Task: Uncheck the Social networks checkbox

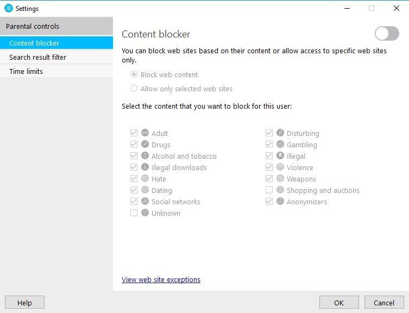Action: [134, 202]
